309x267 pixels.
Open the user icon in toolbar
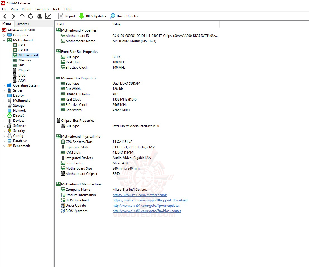pyautogui.click(x=39, y=16)
